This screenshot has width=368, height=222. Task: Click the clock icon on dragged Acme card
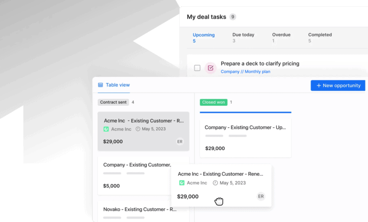click(x=215, y=183)
